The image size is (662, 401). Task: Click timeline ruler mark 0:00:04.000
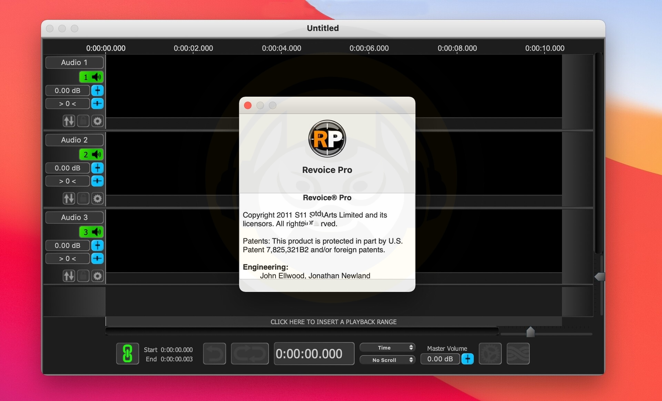pyautogui.click(x=281, y=48)
